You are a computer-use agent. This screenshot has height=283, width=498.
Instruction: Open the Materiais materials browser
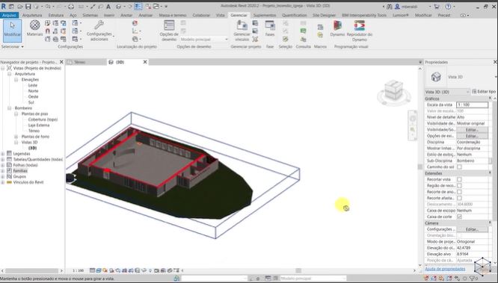click(x=34, y=28)
